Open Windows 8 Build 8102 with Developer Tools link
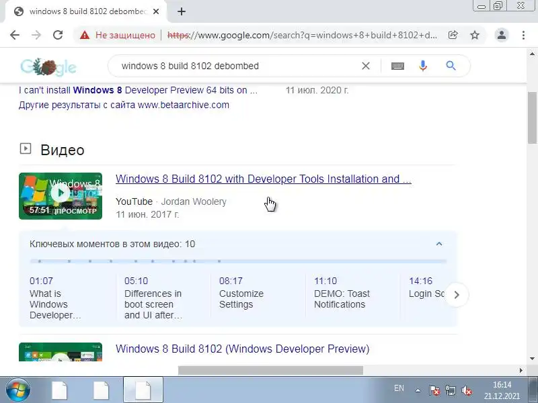 click(x=263, y=179)
